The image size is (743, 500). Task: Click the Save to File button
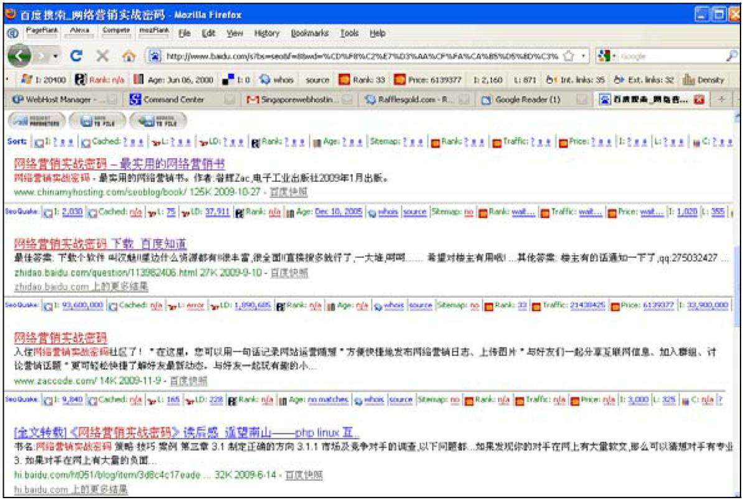98,121
